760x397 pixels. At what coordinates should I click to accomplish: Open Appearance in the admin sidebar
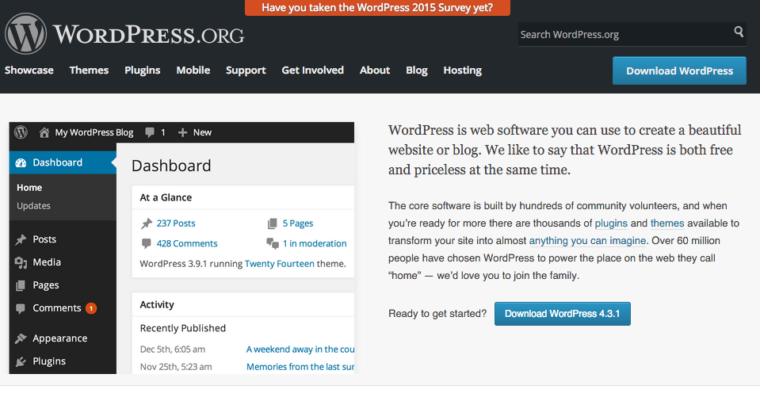click(60, 338)
